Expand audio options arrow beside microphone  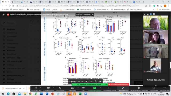click(x=40, y=87)
